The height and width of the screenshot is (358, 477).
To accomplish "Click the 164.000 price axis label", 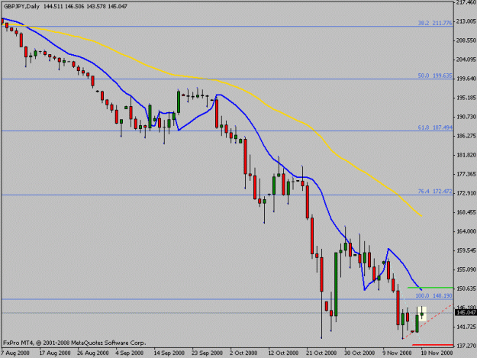I will [466, 231].
